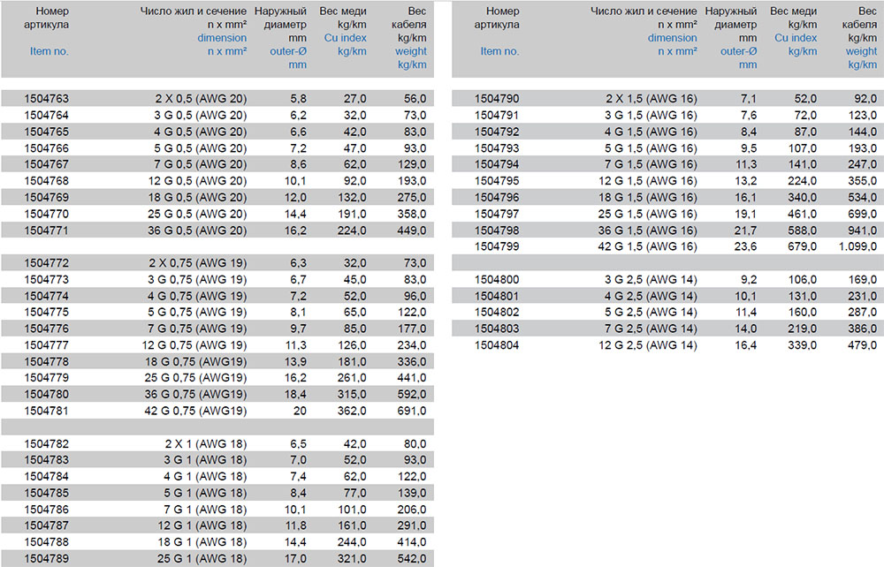Image resolution: width=884 pixels, height=567 pixels.
Task: Click '42 G 1,5 (AWG 16)' cell
Action: (x=648, y=246)
